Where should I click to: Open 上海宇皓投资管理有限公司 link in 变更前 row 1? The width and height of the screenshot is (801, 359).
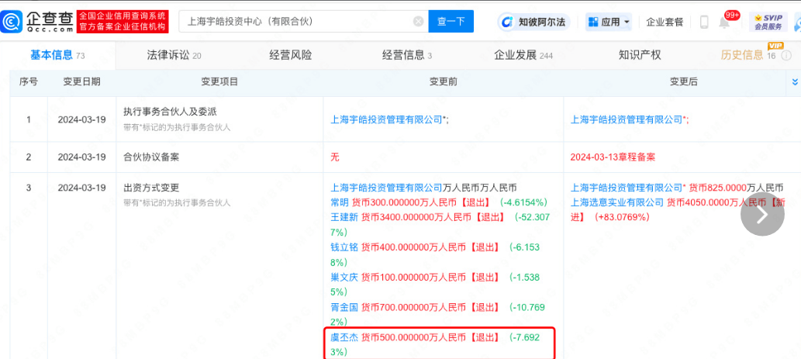pos(386,119)
